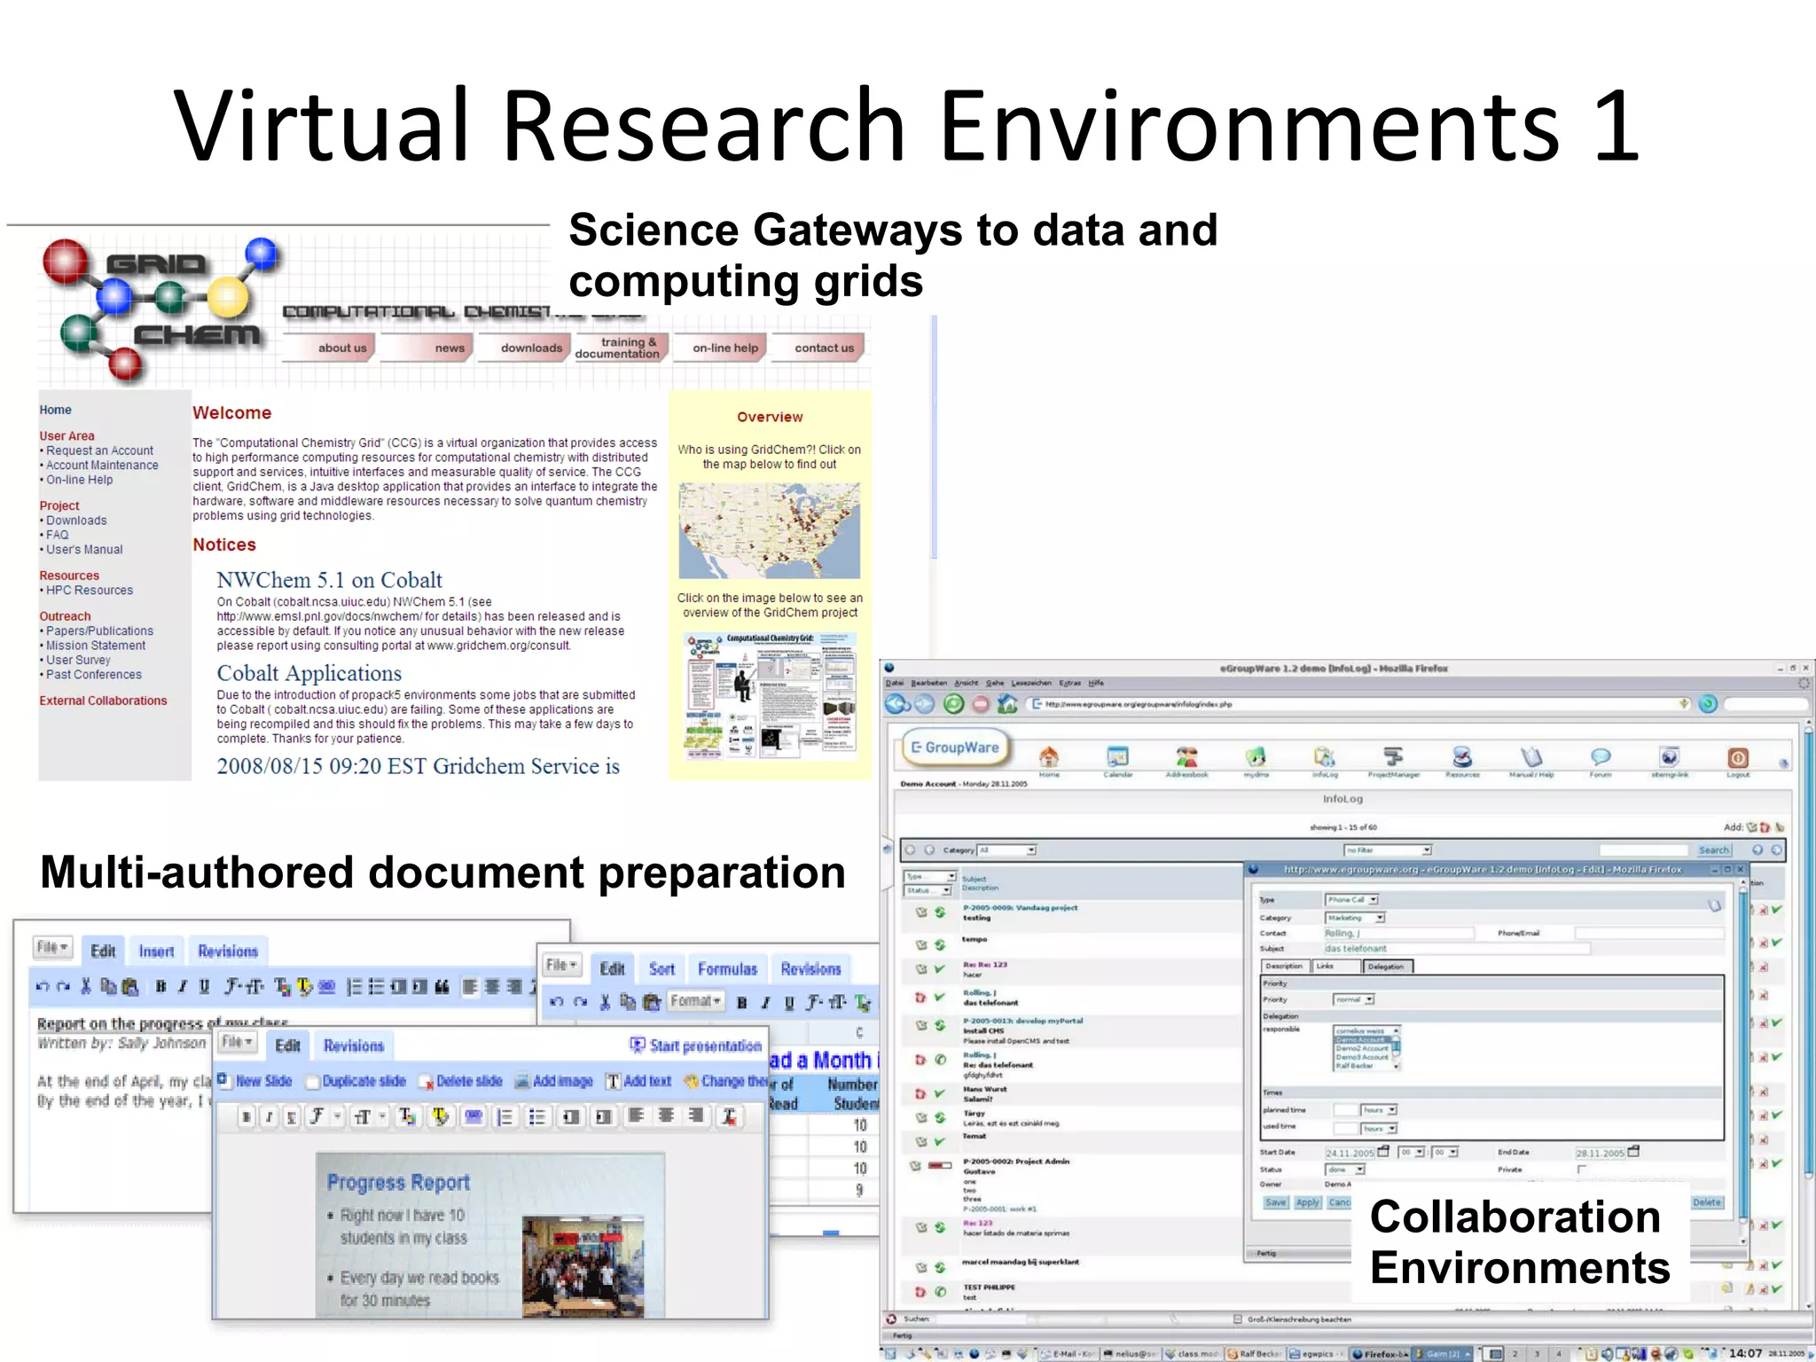This screenshot has width=1816, height=1362.
Task: Click the numbered list icon in document editor
Action: tap(354, 986)
